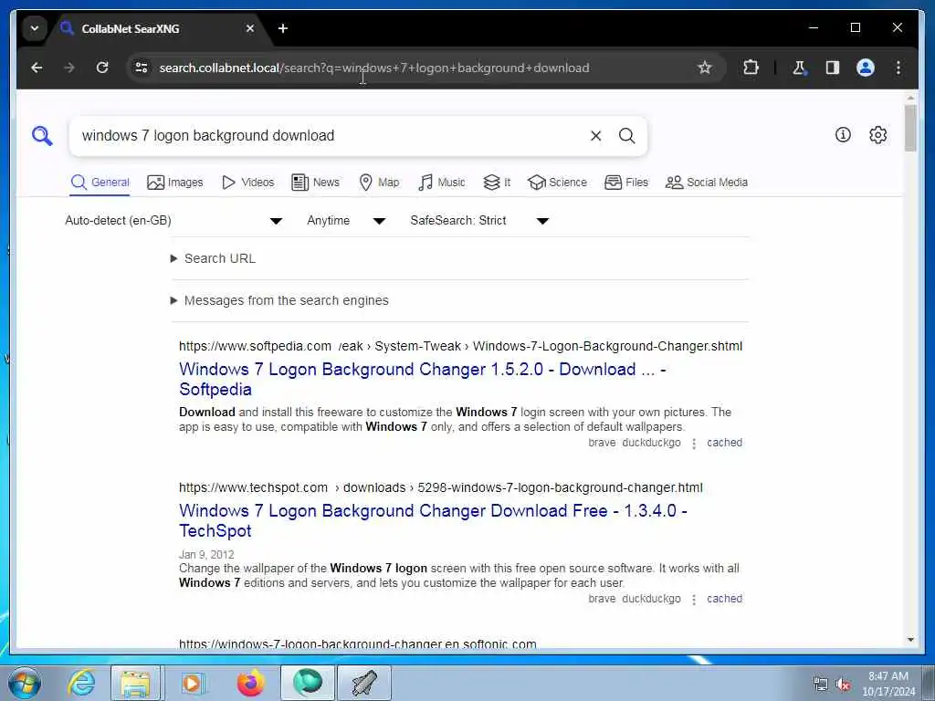Image resolution: width=935 pixels, height=701 pixels.
Task: Open cached link for TechSpot result
Action: (x=724, y=599)
